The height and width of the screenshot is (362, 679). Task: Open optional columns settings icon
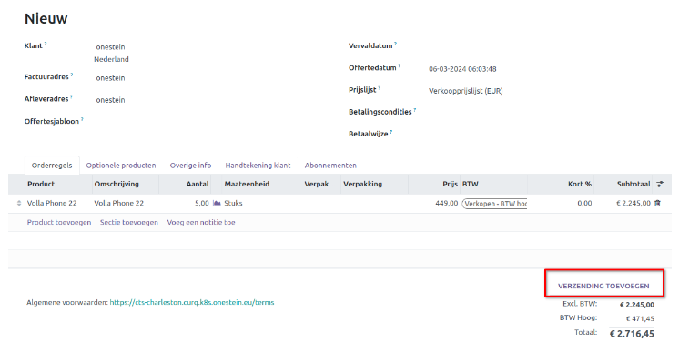pyautogui.click(x=660, y=185)
